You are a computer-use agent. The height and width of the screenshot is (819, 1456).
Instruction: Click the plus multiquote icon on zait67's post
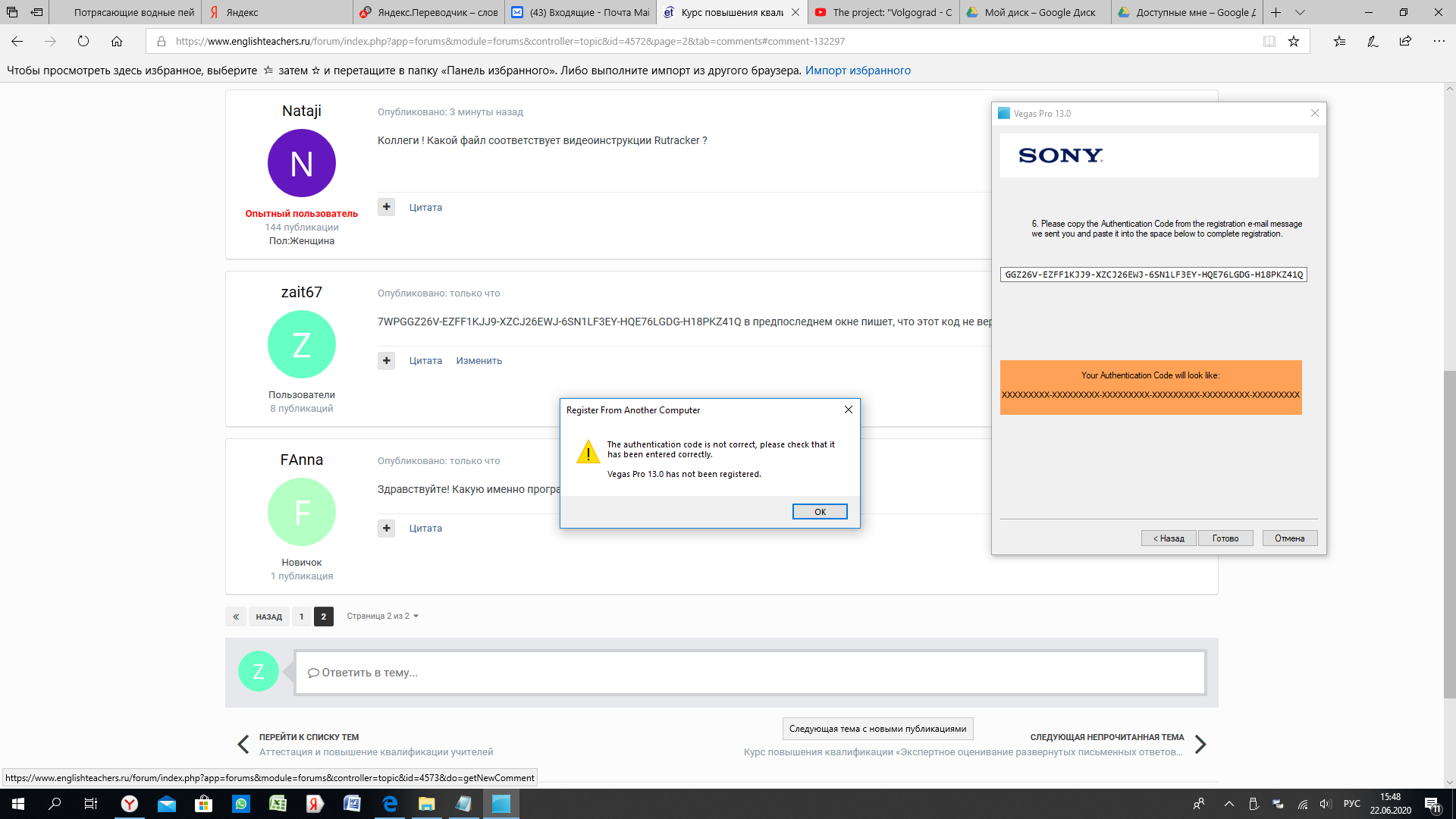click(x=387, y=360)
